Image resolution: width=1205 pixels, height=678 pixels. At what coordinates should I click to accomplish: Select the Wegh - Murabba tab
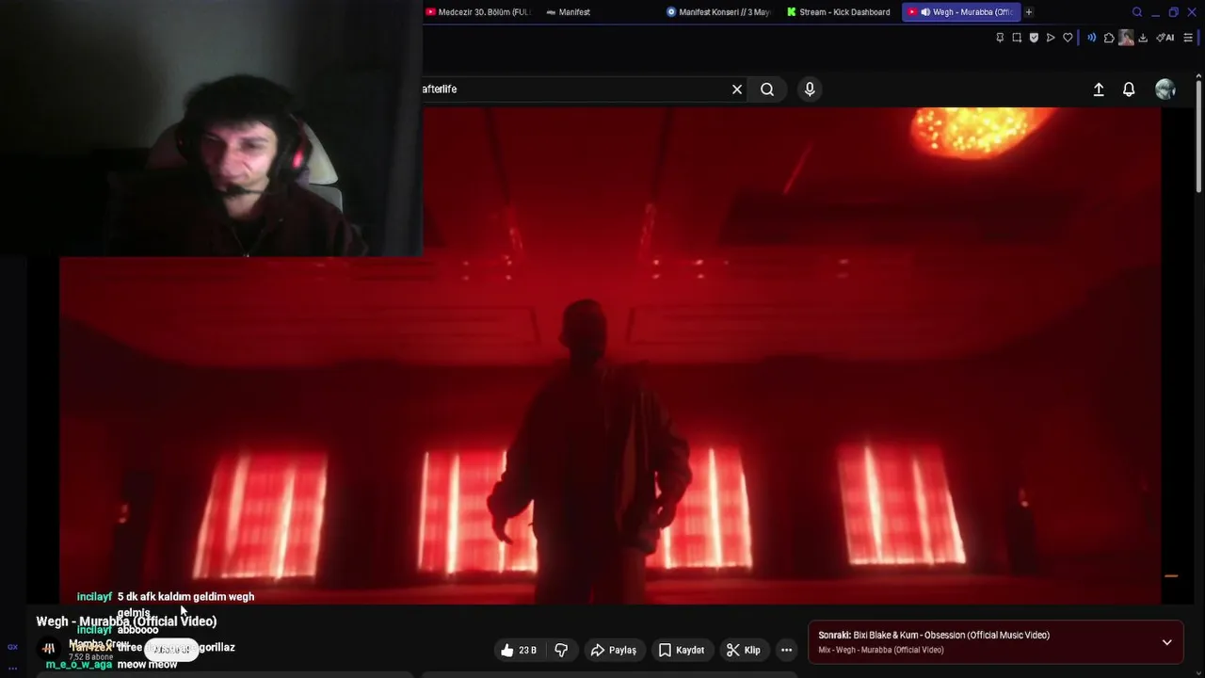point(960,12)
